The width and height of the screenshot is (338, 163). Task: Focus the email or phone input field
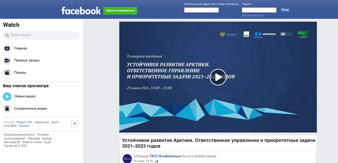click(x=201, y=10)
